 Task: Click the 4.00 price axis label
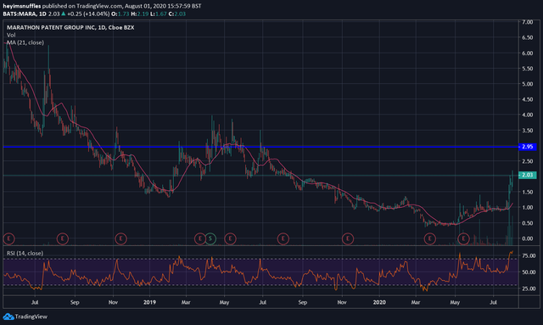coord(528,115)
